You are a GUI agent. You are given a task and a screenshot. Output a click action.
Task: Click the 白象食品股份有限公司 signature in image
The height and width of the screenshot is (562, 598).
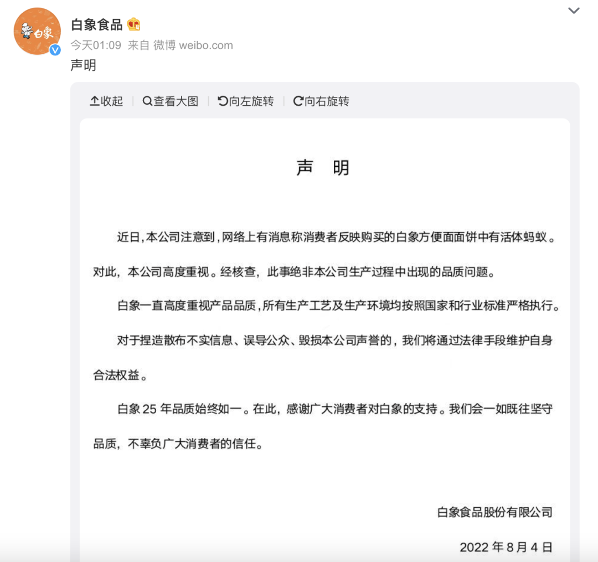pyautogui.click(x=494, y=512)
